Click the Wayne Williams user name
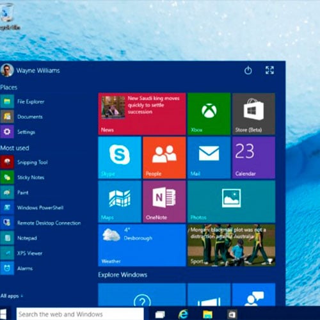This screenshot has height=320, width=320. point(38,70)
